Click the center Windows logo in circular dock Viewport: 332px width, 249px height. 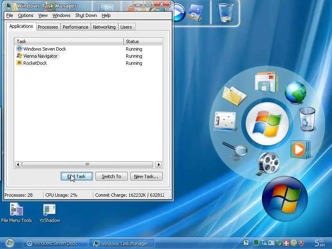coord(267,123)
